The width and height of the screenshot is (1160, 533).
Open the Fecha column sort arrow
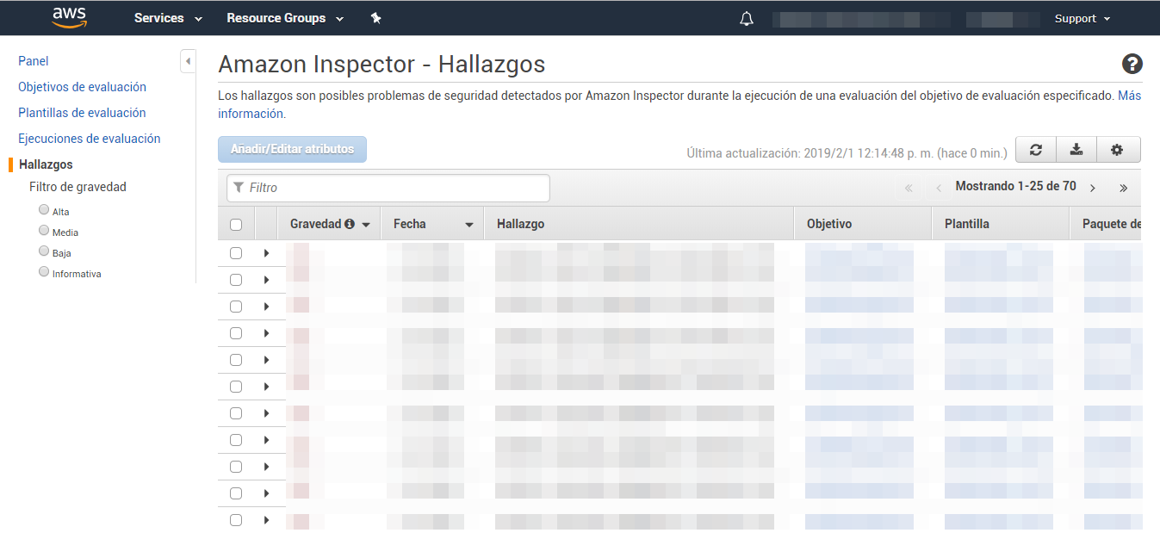(469, 225)
